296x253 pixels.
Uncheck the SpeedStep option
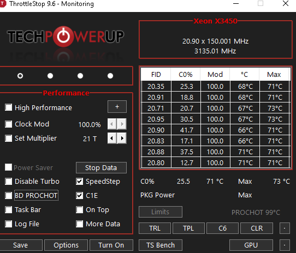point(80,182)
